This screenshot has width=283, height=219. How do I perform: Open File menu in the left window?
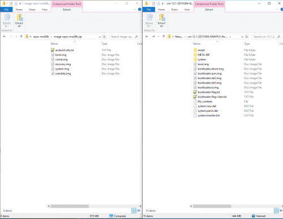(6, 10)
